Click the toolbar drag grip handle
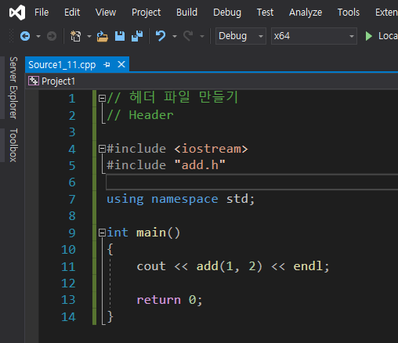398x343 pixels. (x=11, y=36)
